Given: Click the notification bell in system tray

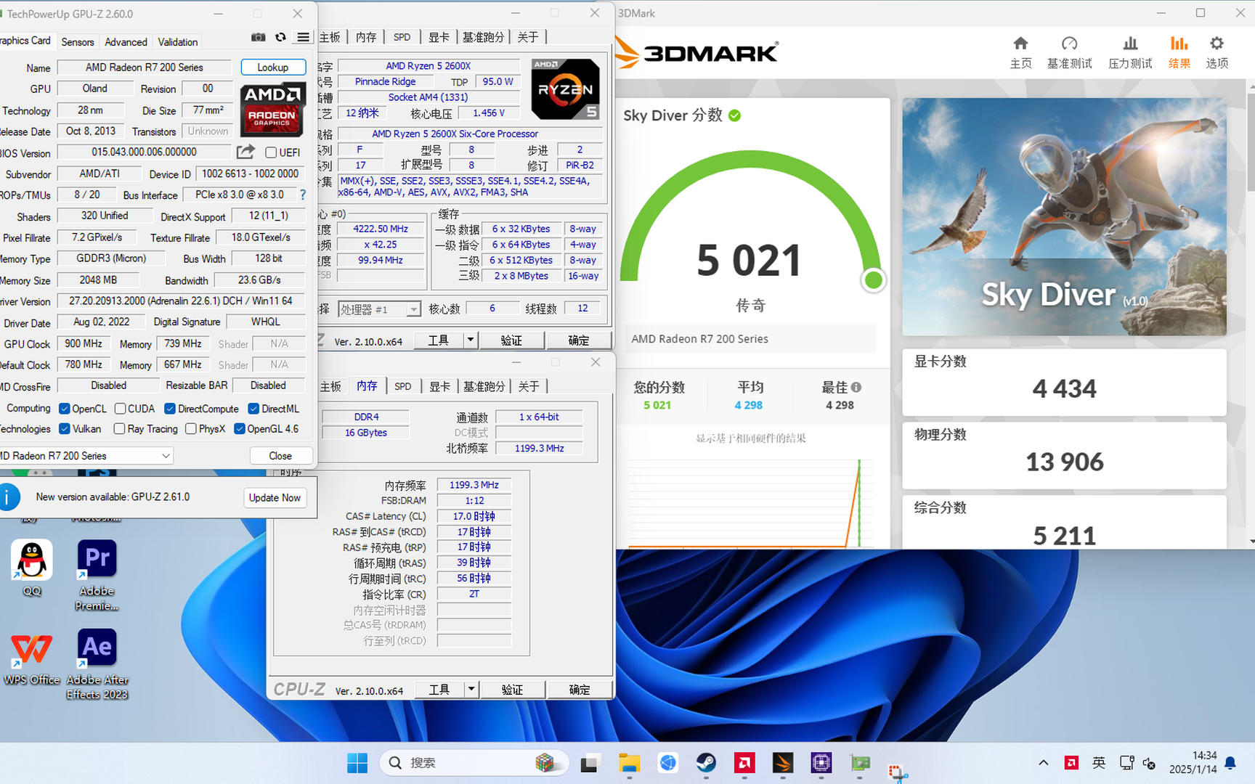Looking at the screenshot, I should pos(1230,763).
